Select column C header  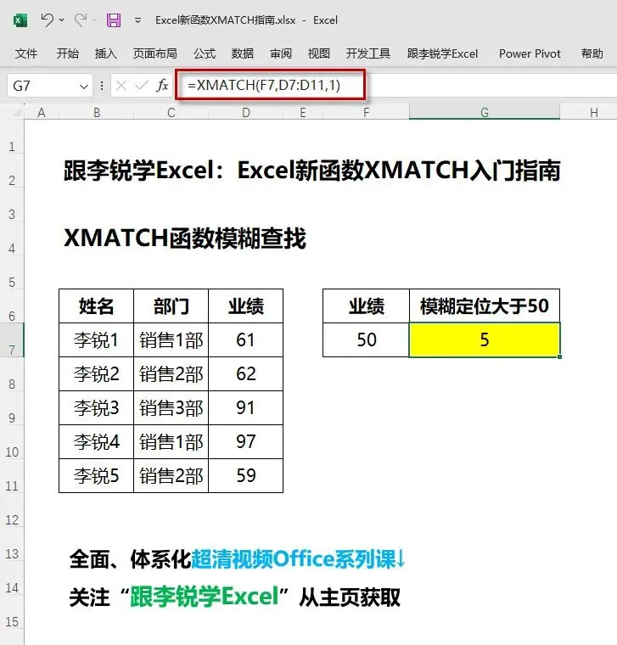(x=171, y=112)
